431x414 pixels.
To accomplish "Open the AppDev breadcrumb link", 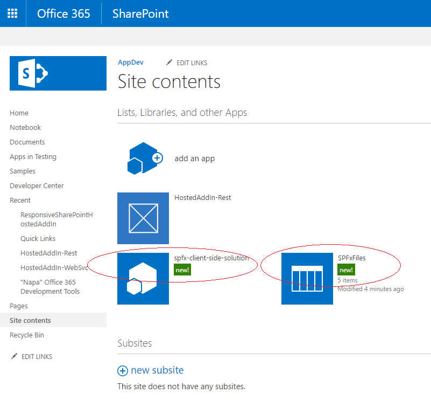I will pyautogui.click(x=130, y=62).
